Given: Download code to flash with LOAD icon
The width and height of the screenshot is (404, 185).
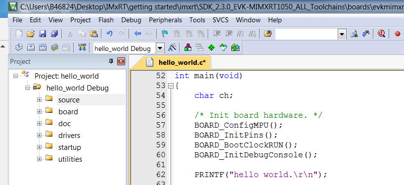Looking at the screenshot, I should (x=82, y=47).
